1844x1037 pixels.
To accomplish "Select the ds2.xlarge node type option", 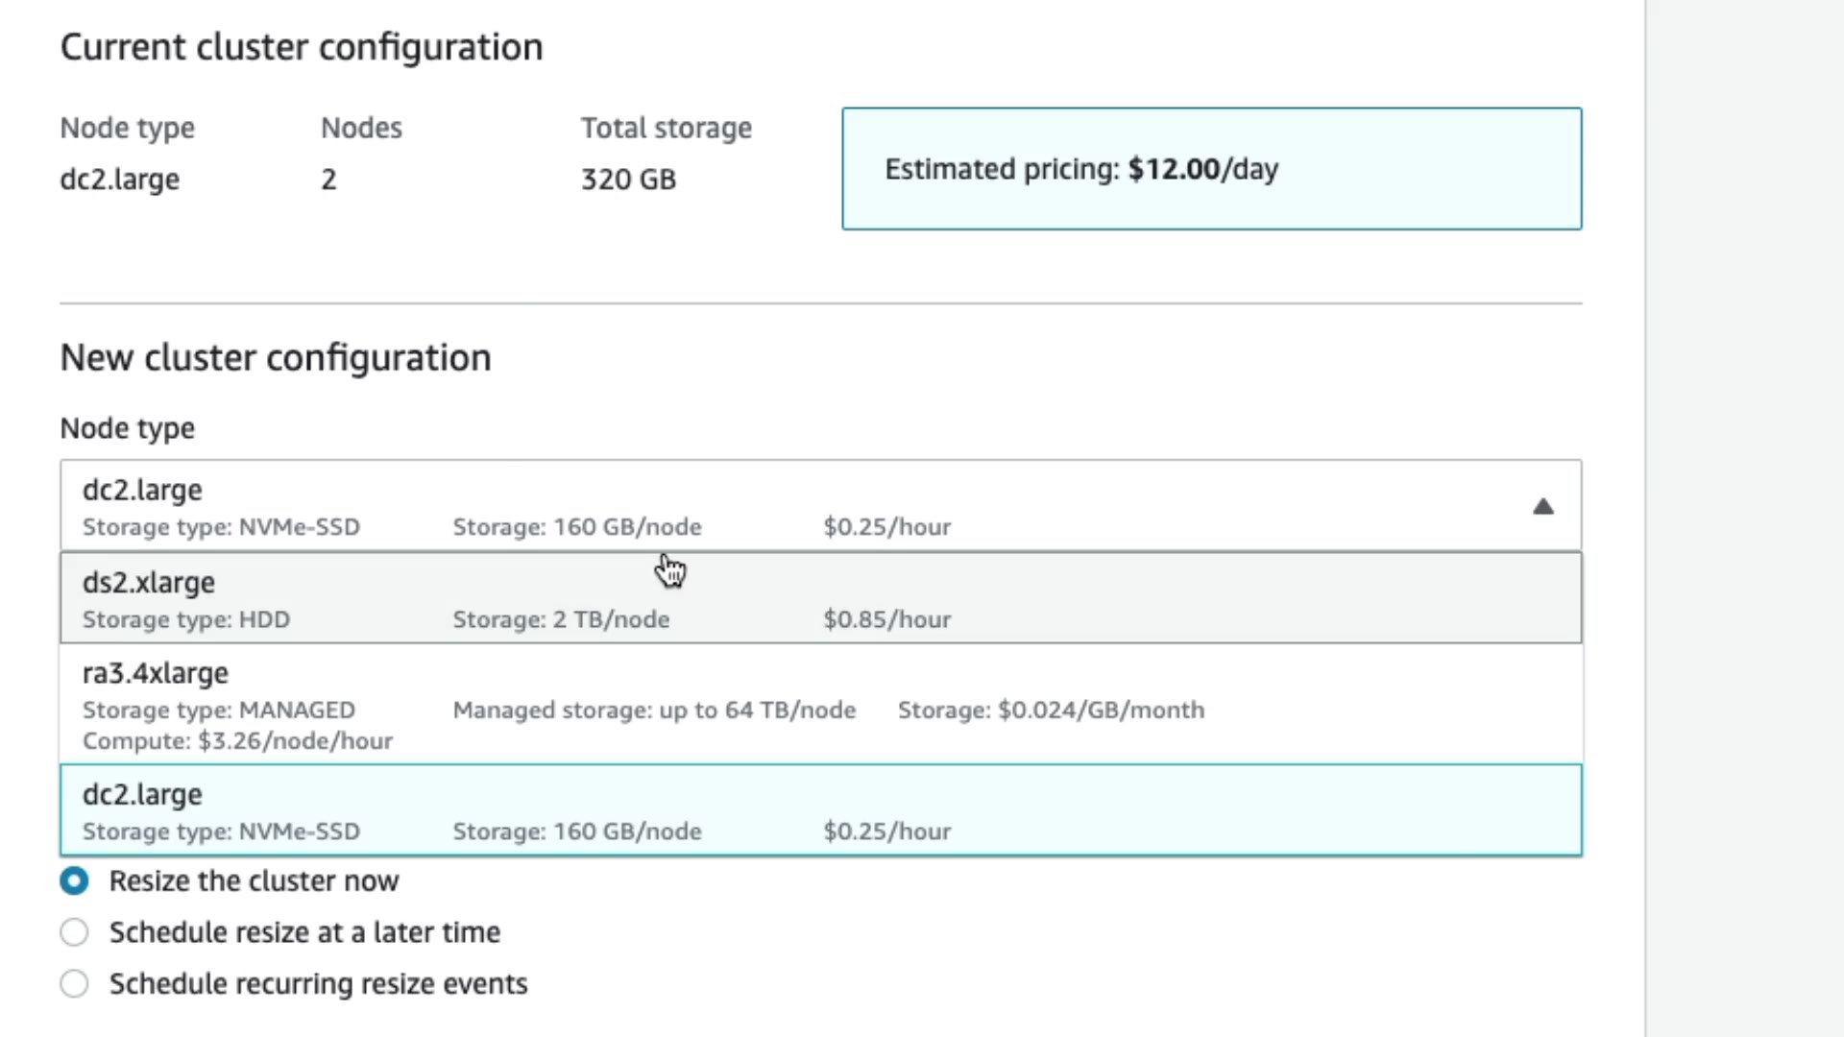I will click(x=149, y=583).
